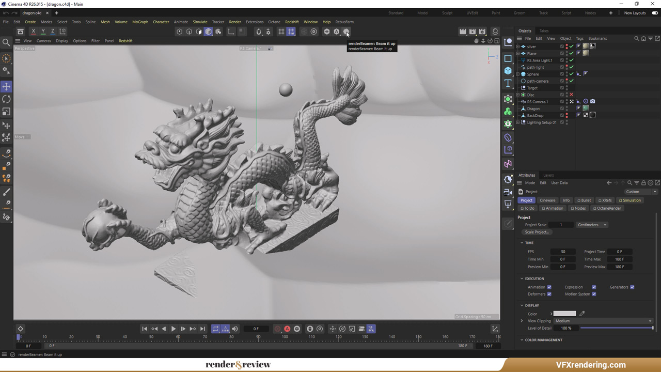Image resolution: width=661 pixels, height=372 pixels.
Task: Toggle the green Redshift checkmark on Sphere
Action: tap(571, 74)
